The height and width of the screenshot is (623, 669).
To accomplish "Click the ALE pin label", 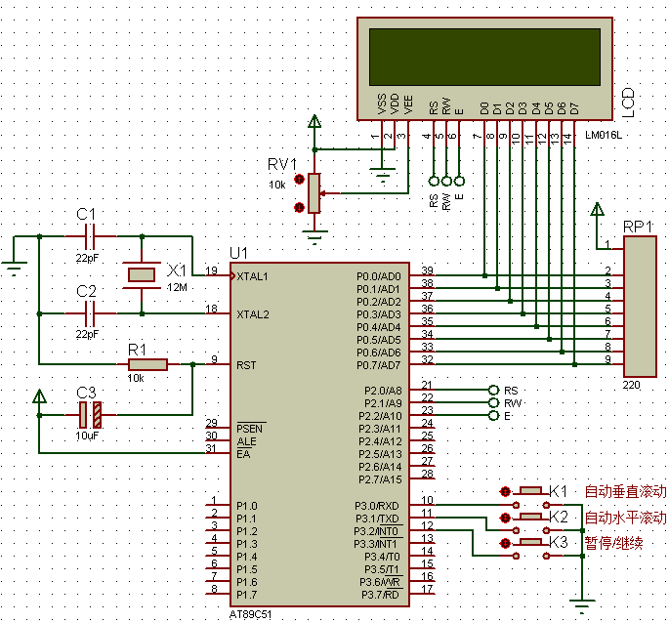I will [x=247, y=441].
